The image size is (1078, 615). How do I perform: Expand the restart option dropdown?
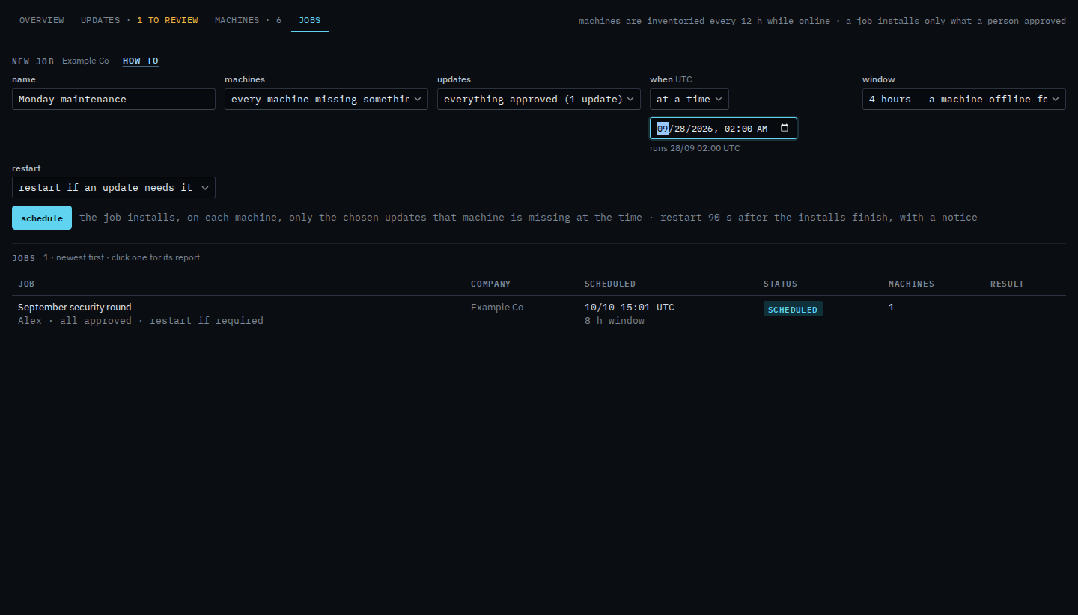114,187
